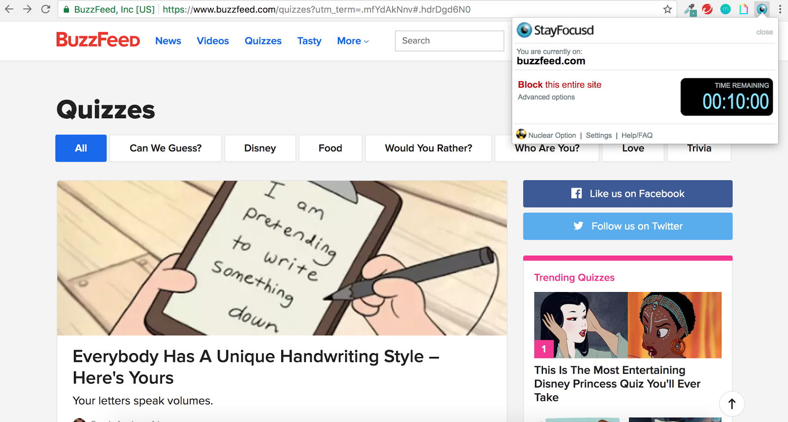Screen dimensions: 788x422
Task: Select the Would You Rather? filter tab
Action: pos(428,148)
